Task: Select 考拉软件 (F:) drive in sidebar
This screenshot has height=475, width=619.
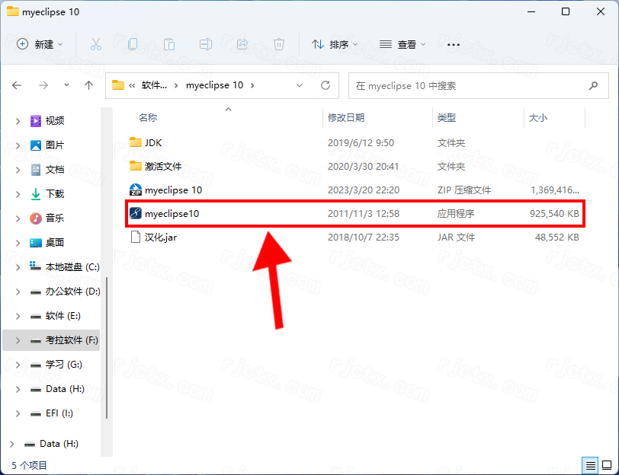Action: (x=71, y=340)
